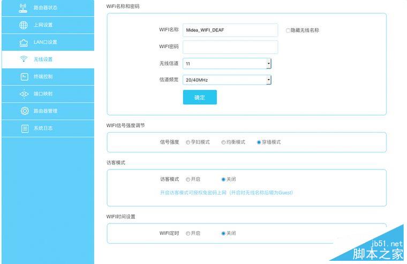
Task: Open the 上网设置 menu item
Action: (48, 25)
